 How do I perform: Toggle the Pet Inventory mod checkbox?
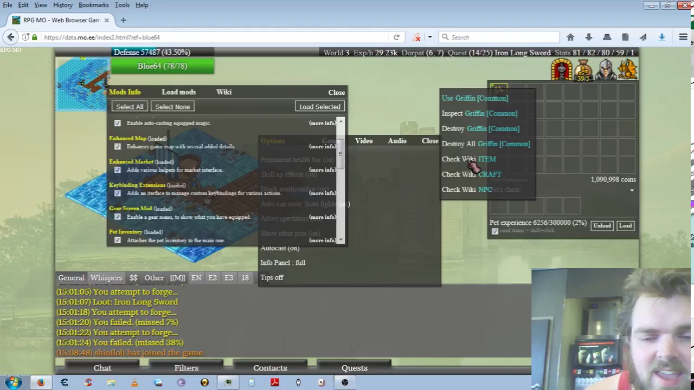click(x=118, y=240)
